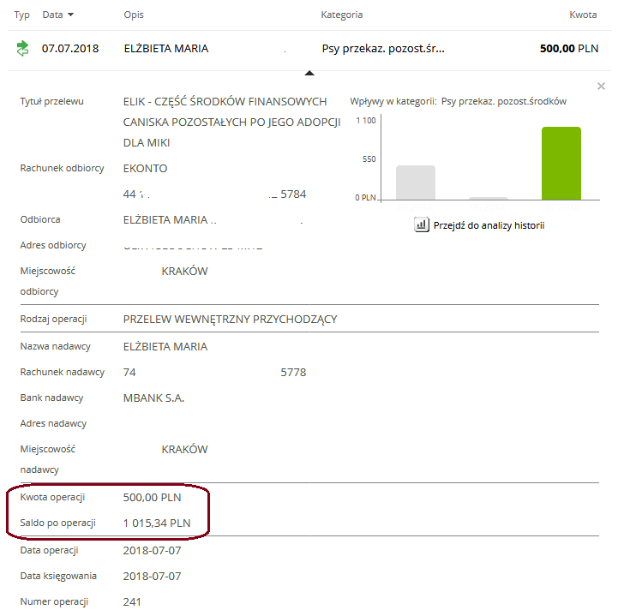Click the sender bank name MBANK S.A.
This screenshot has height=616, width=636.
154,398
